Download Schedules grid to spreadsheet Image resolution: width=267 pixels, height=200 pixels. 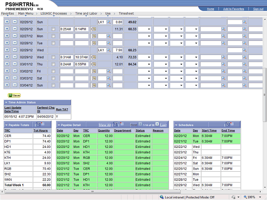[232, 124]
